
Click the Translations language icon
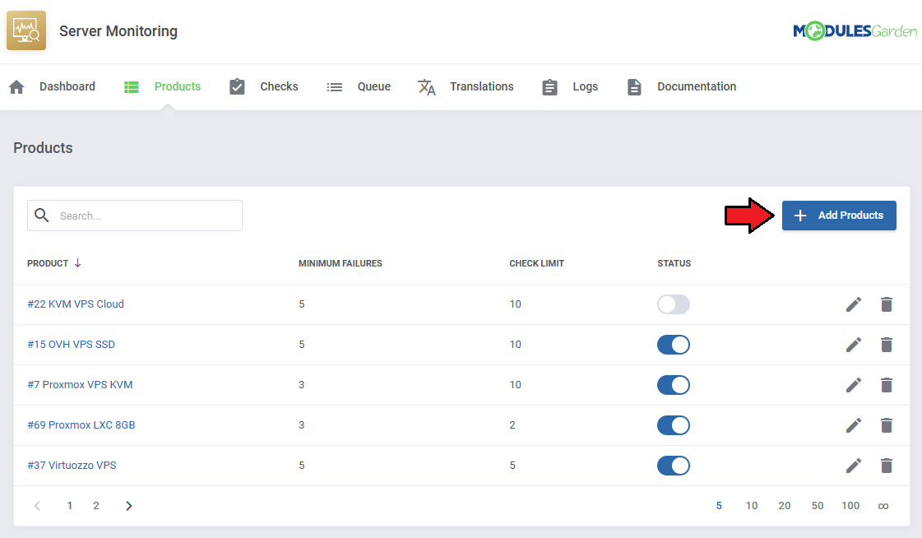coord(426,87)
